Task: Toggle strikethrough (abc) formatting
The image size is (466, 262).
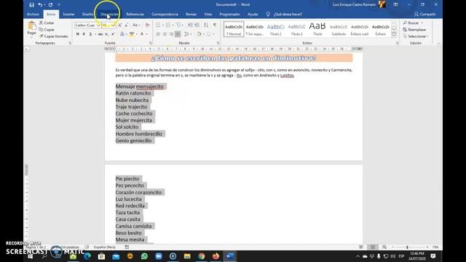Action: [100, 34]
